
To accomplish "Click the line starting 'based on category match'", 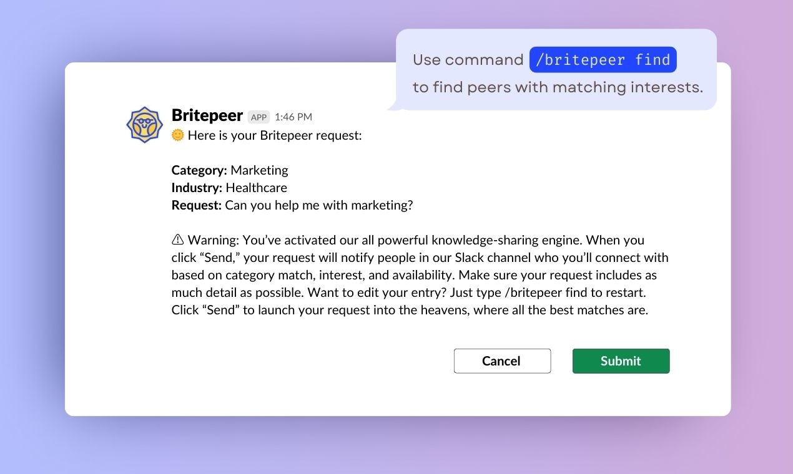I will [x=414, y=275].
